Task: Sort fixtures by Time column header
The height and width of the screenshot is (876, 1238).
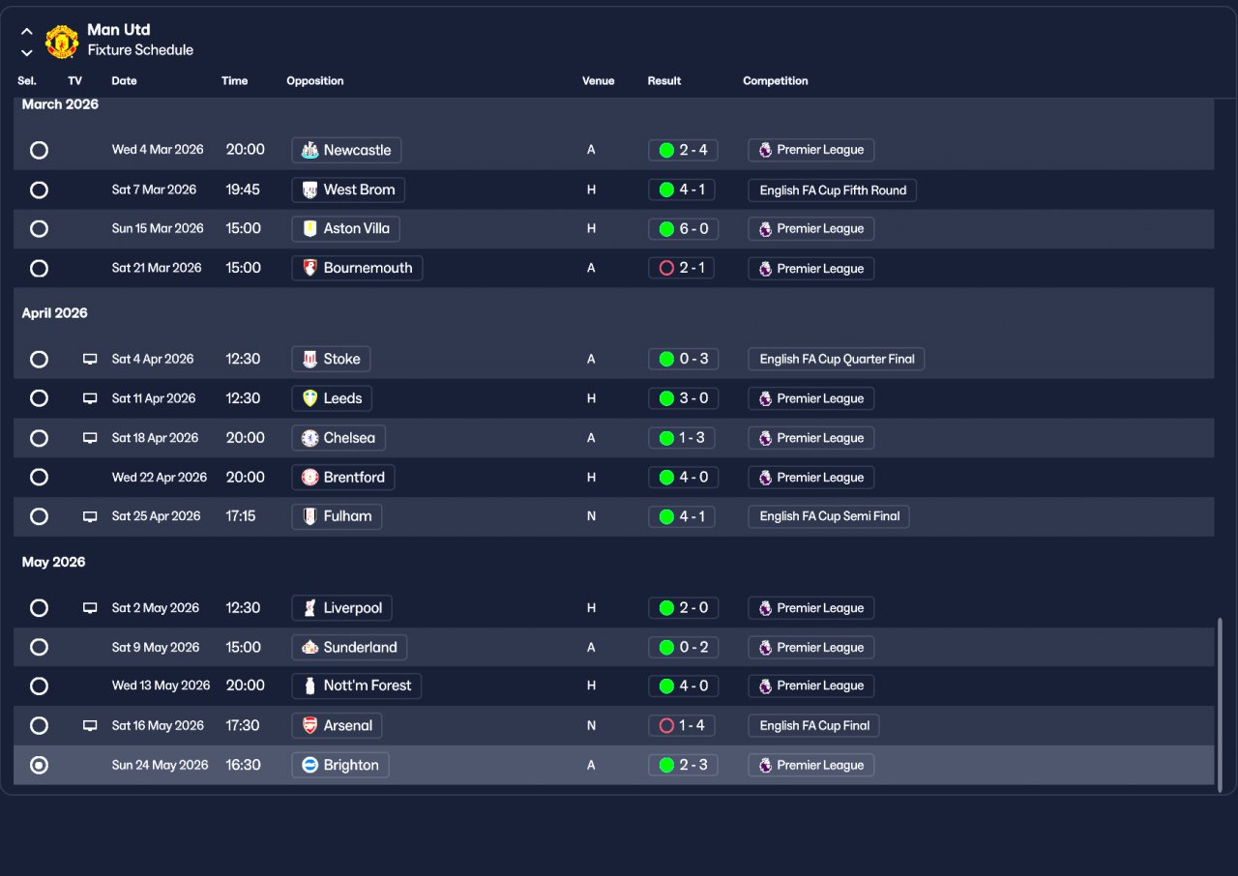Action: tap(235, 81)
